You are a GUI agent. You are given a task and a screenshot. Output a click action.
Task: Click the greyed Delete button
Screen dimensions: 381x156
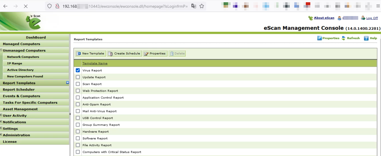coord(177,53)
